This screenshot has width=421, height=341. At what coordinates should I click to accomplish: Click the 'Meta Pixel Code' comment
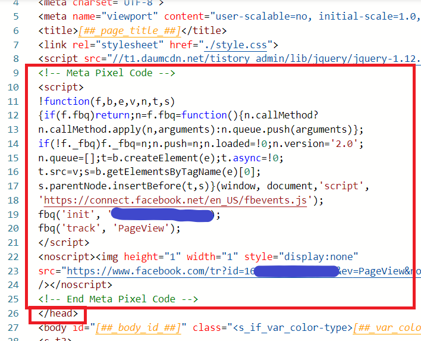tap(107, 73)
